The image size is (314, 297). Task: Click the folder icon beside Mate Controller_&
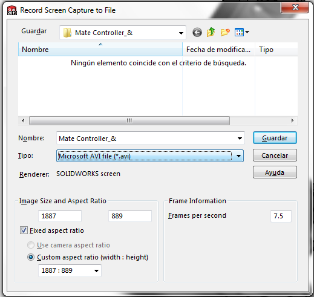coord(67,33)
